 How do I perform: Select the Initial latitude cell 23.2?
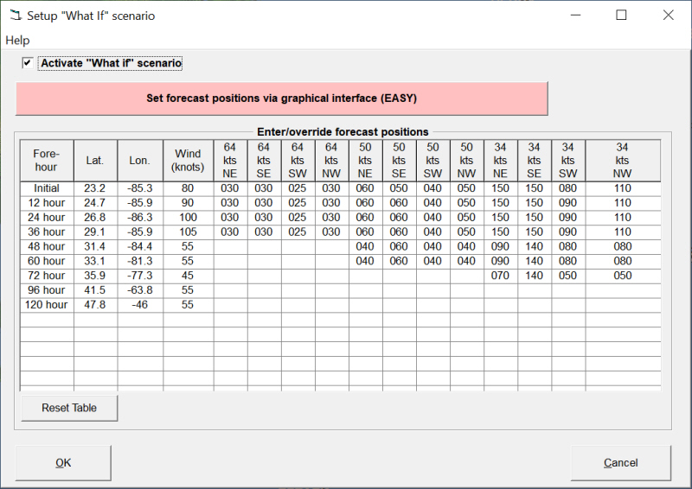(x=95, y=188)
